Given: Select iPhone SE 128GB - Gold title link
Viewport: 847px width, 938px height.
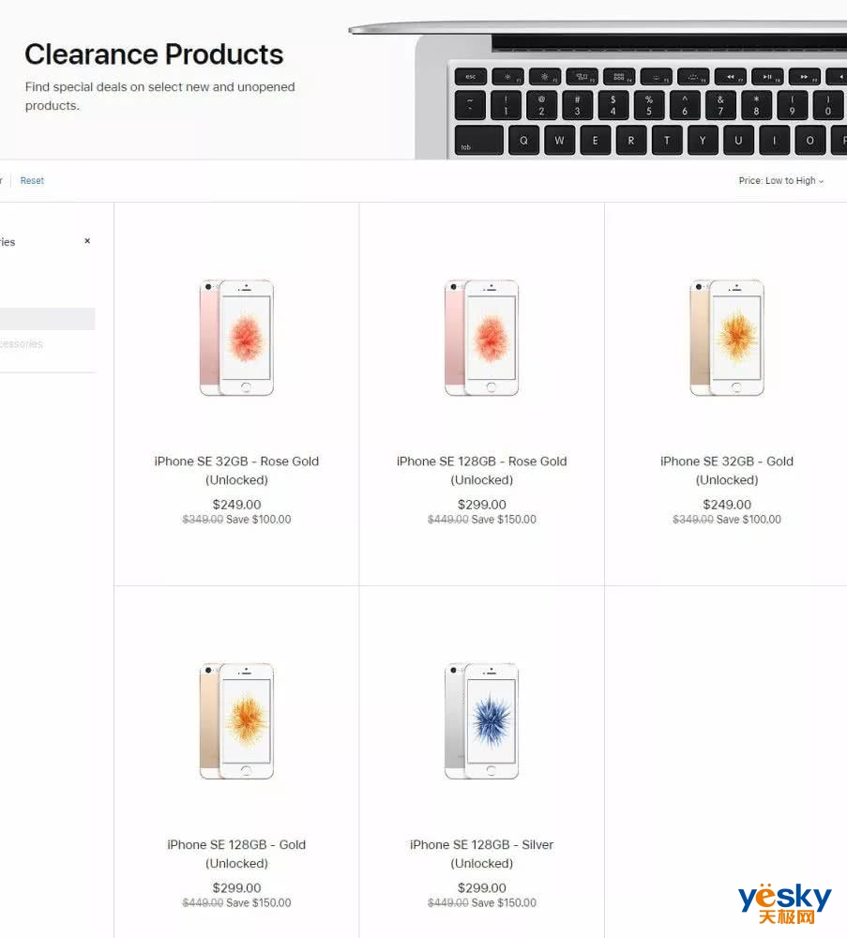Looking at the screenshot, I should click(x=237, y=855).
